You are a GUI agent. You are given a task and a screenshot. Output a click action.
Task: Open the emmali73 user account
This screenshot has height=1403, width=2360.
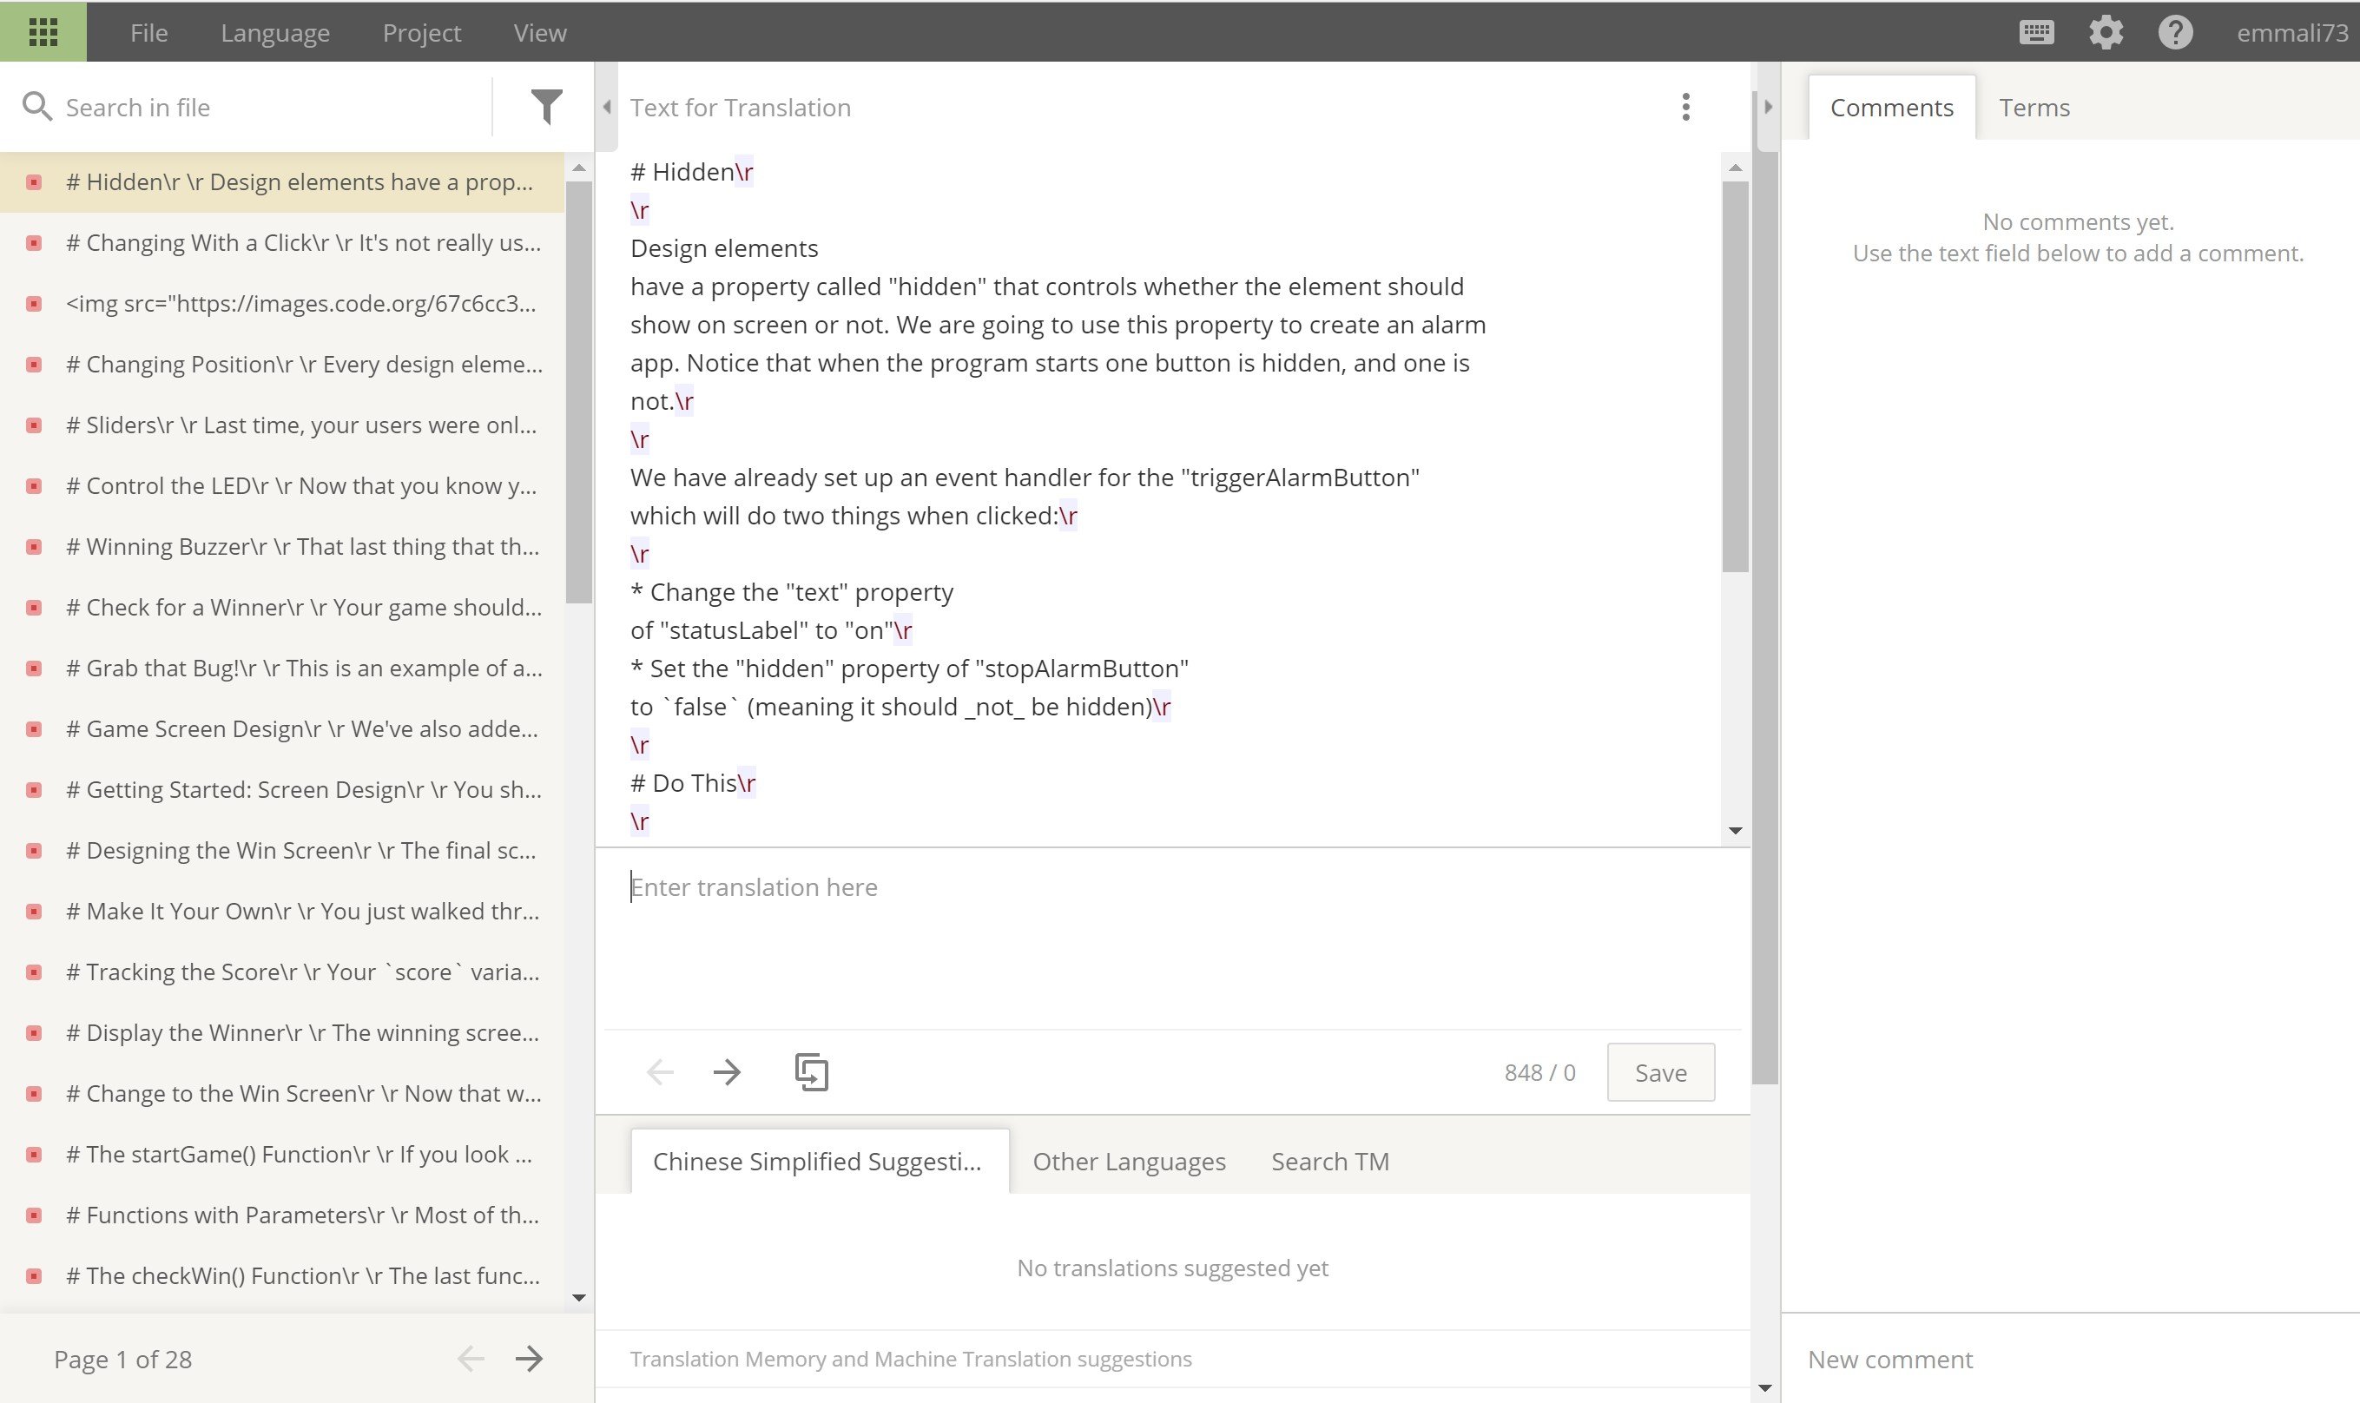(x=2291, y=32)
